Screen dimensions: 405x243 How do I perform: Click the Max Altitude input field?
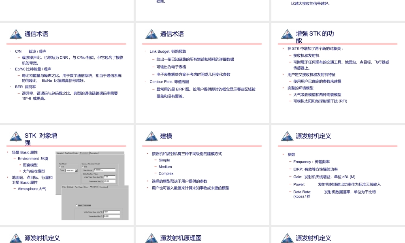point(104,170)
